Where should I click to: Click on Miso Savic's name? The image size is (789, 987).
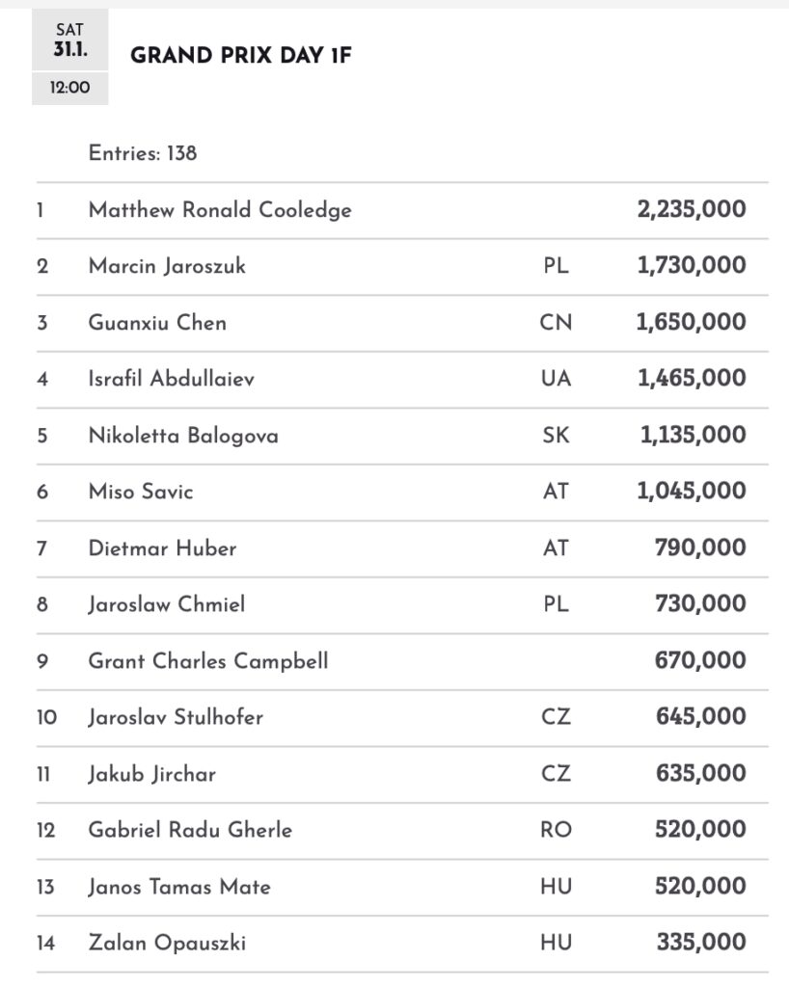tap(141, 492)
